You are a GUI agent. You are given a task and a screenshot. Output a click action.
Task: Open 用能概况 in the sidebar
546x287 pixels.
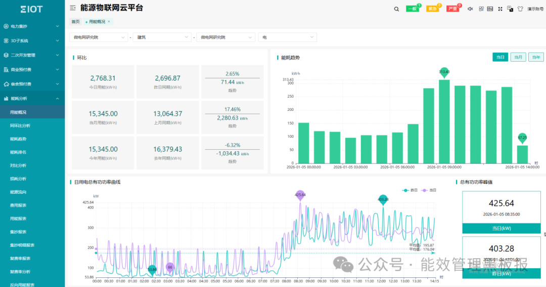click(32, 112)
